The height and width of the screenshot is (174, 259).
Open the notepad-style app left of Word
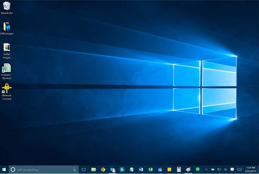pyautogui.click(x=132, y=170)
